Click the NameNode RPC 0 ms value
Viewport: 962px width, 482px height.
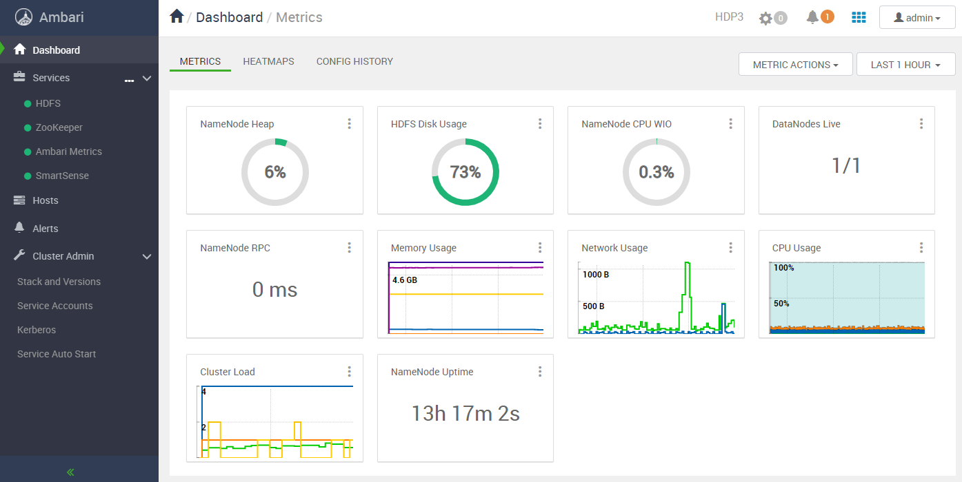click(274, 290)
